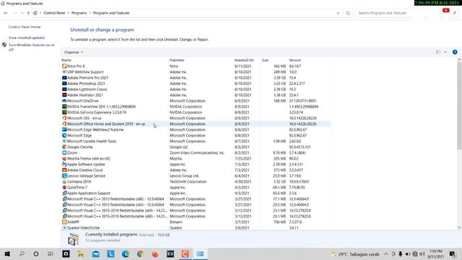This screenshot has height=260, width=462.
Task: Expand the view options dropdown arrow
Action: 445,52
